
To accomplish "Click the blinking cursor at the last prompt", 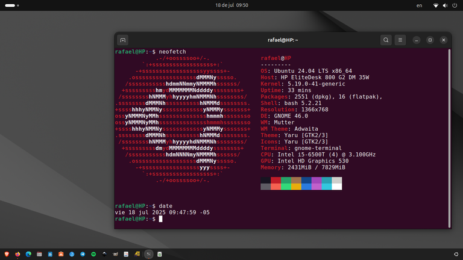I will [160, 219].
